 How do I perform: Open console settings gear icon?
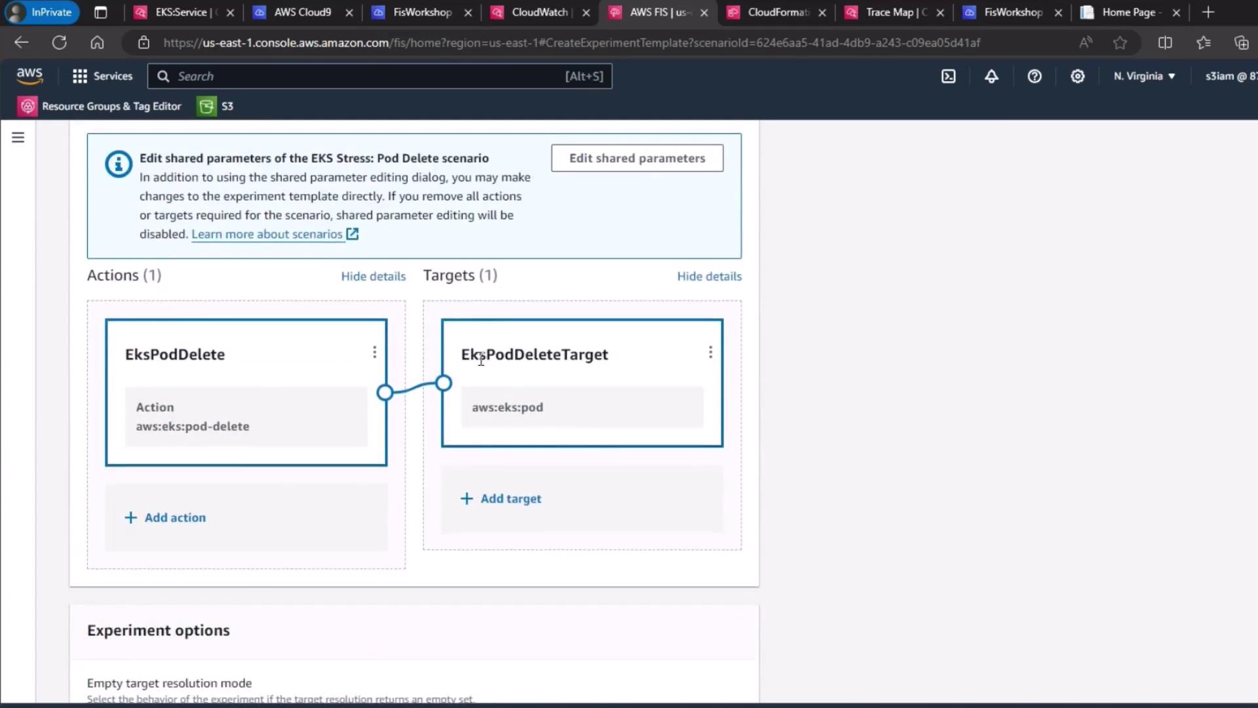pos(1077,76)
